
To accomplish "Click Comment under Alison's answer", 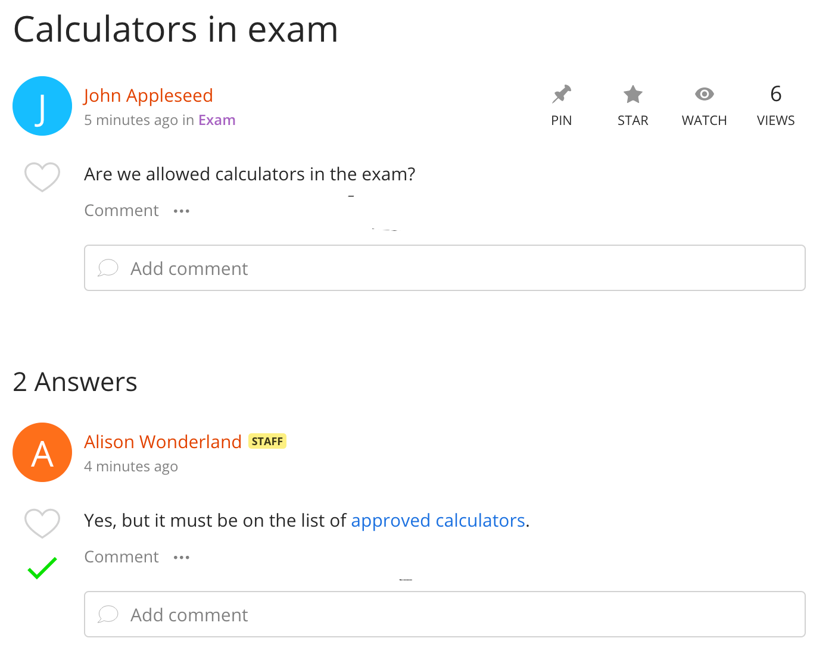I will pyautogui.click(x=121, y=557).
